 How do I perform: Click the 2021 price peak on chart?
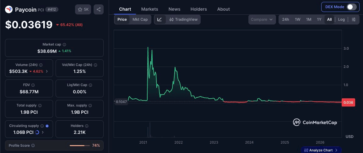[x=148, y=47]
